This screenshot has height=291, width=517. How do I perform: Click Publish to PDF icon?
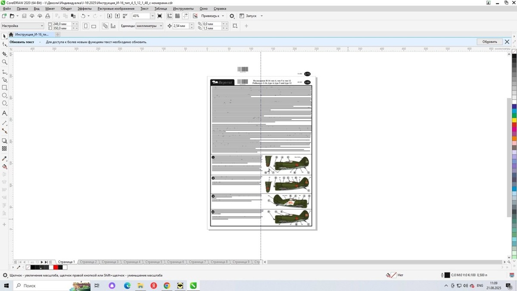pos(125,16)
